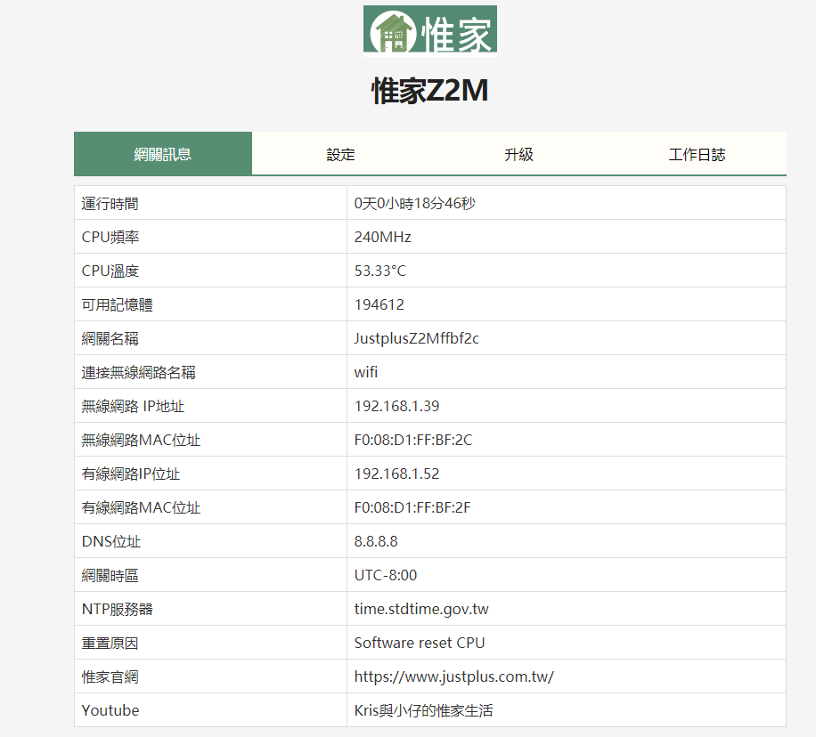Open the 設定 tab
This screenshot has width=816, height=737.
[x=341, y=154]
